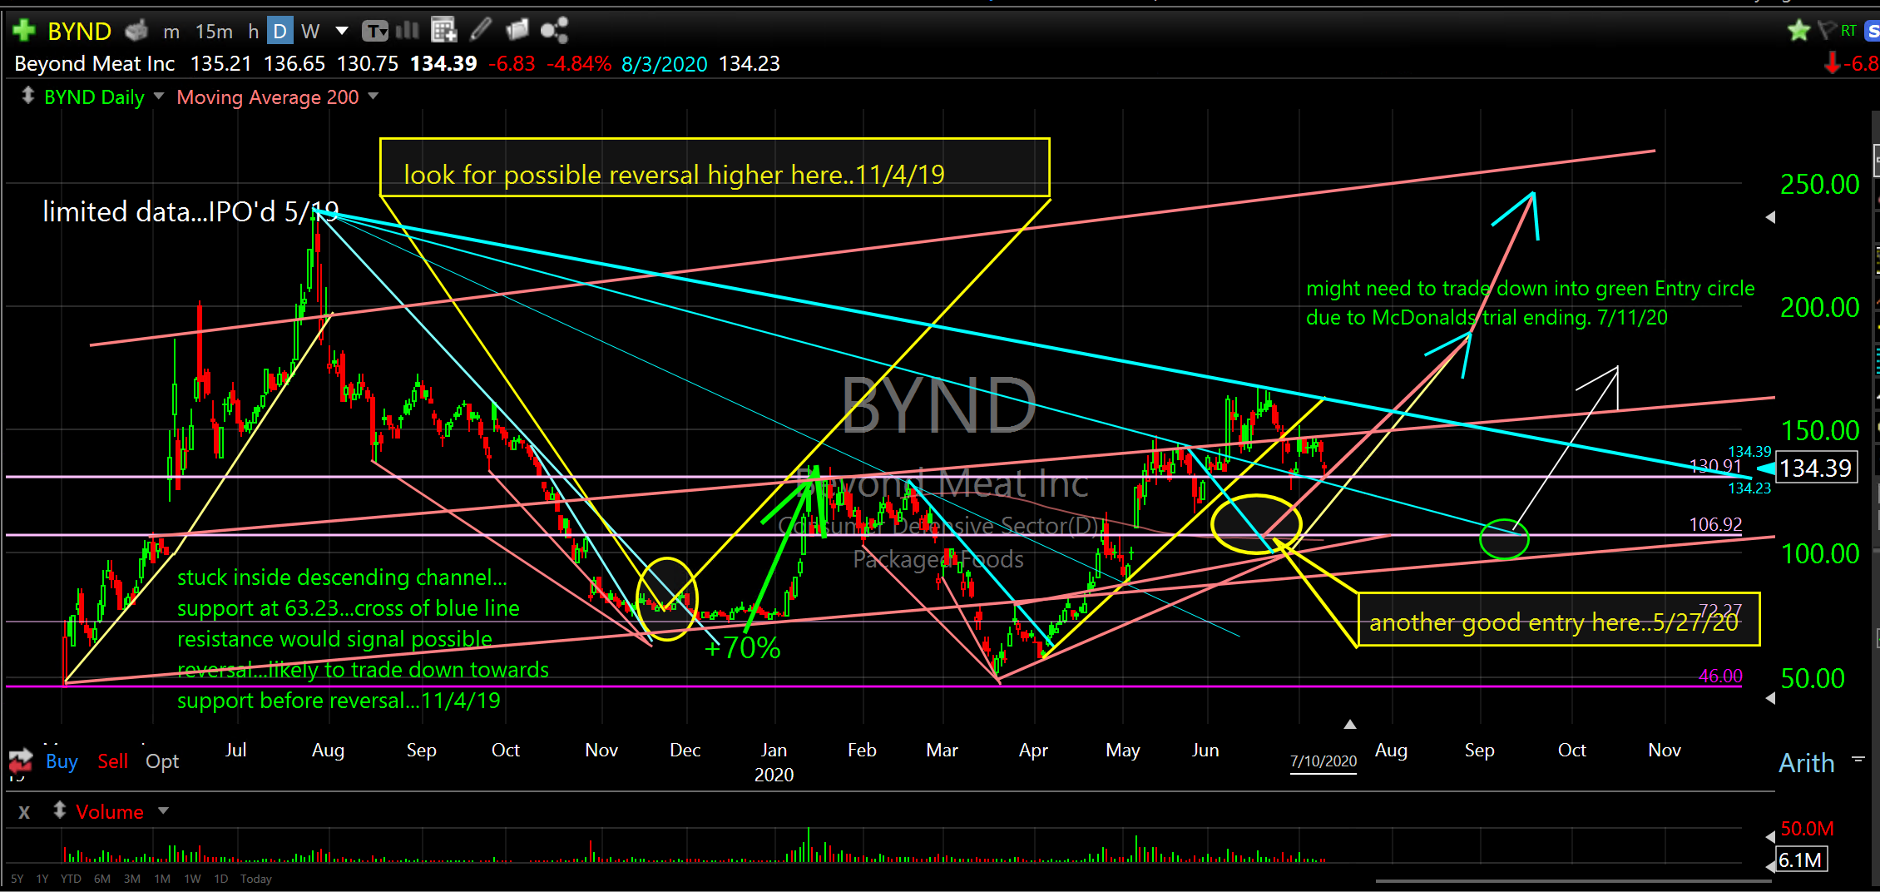The image size is (1880, 892).
Task: Click the bar chart style icon
Action: click(408, 31)
